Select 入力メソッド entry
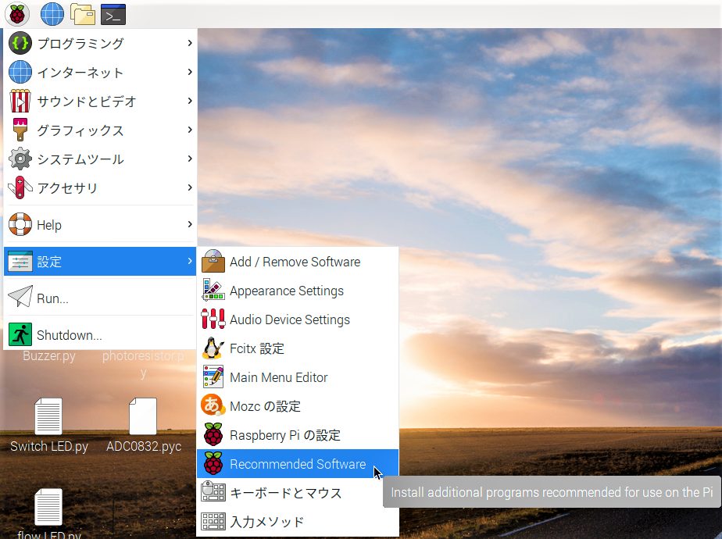The height and width of the screenshot is (539, 722). coord(298,522)
